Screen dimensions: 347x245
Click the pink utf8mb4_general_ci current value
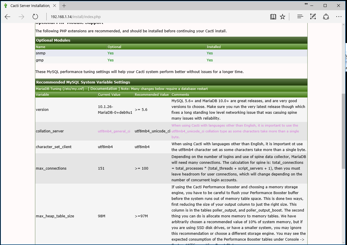click(114, 131)
